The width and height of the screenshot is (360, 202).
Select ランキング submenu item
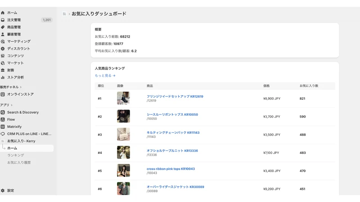16,155
